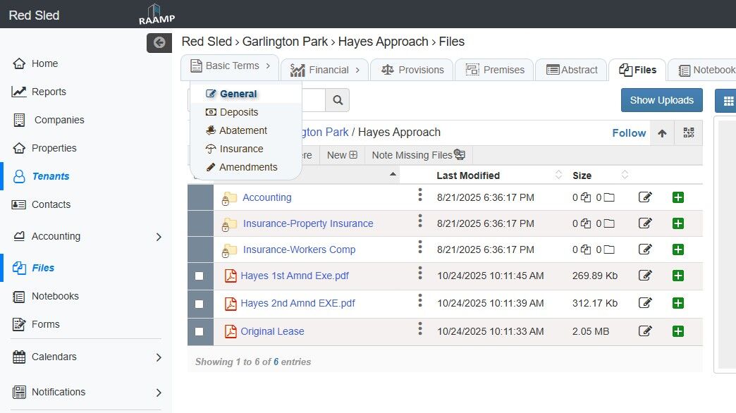Collapse sidebar with back arrow button
Viewport: 736px width, 413px height.
pos(159,42)
